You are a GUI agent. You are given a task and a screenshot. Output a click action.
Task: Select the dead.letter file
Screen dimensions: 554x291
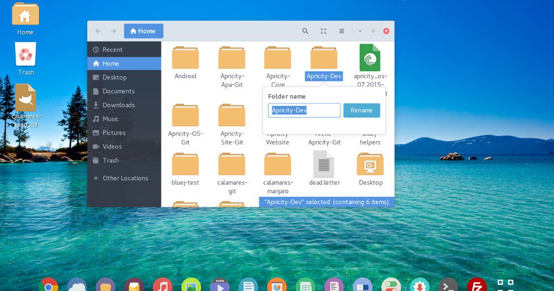(324, 164)
